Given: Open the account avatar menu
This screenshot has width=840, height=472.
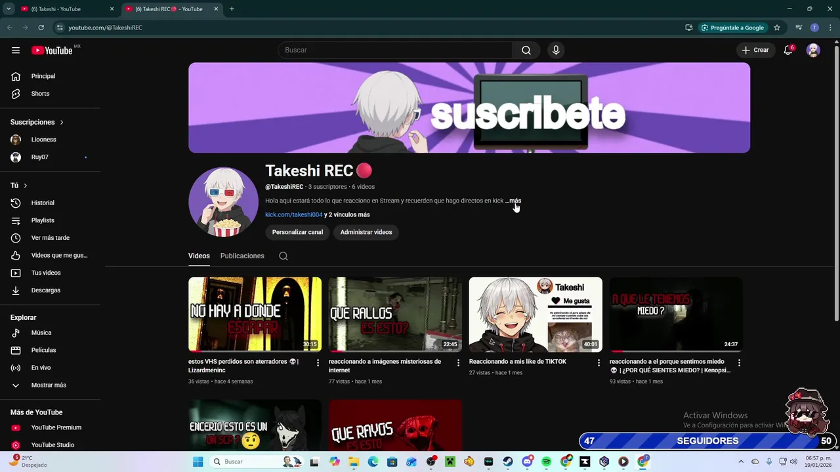Looking at the screenshot, I should (813, 50).
